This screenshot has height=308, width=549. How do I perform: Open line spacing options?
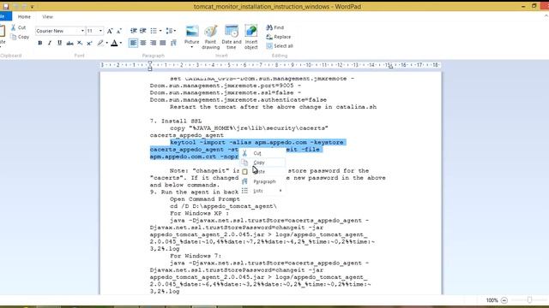pos(171,31)
